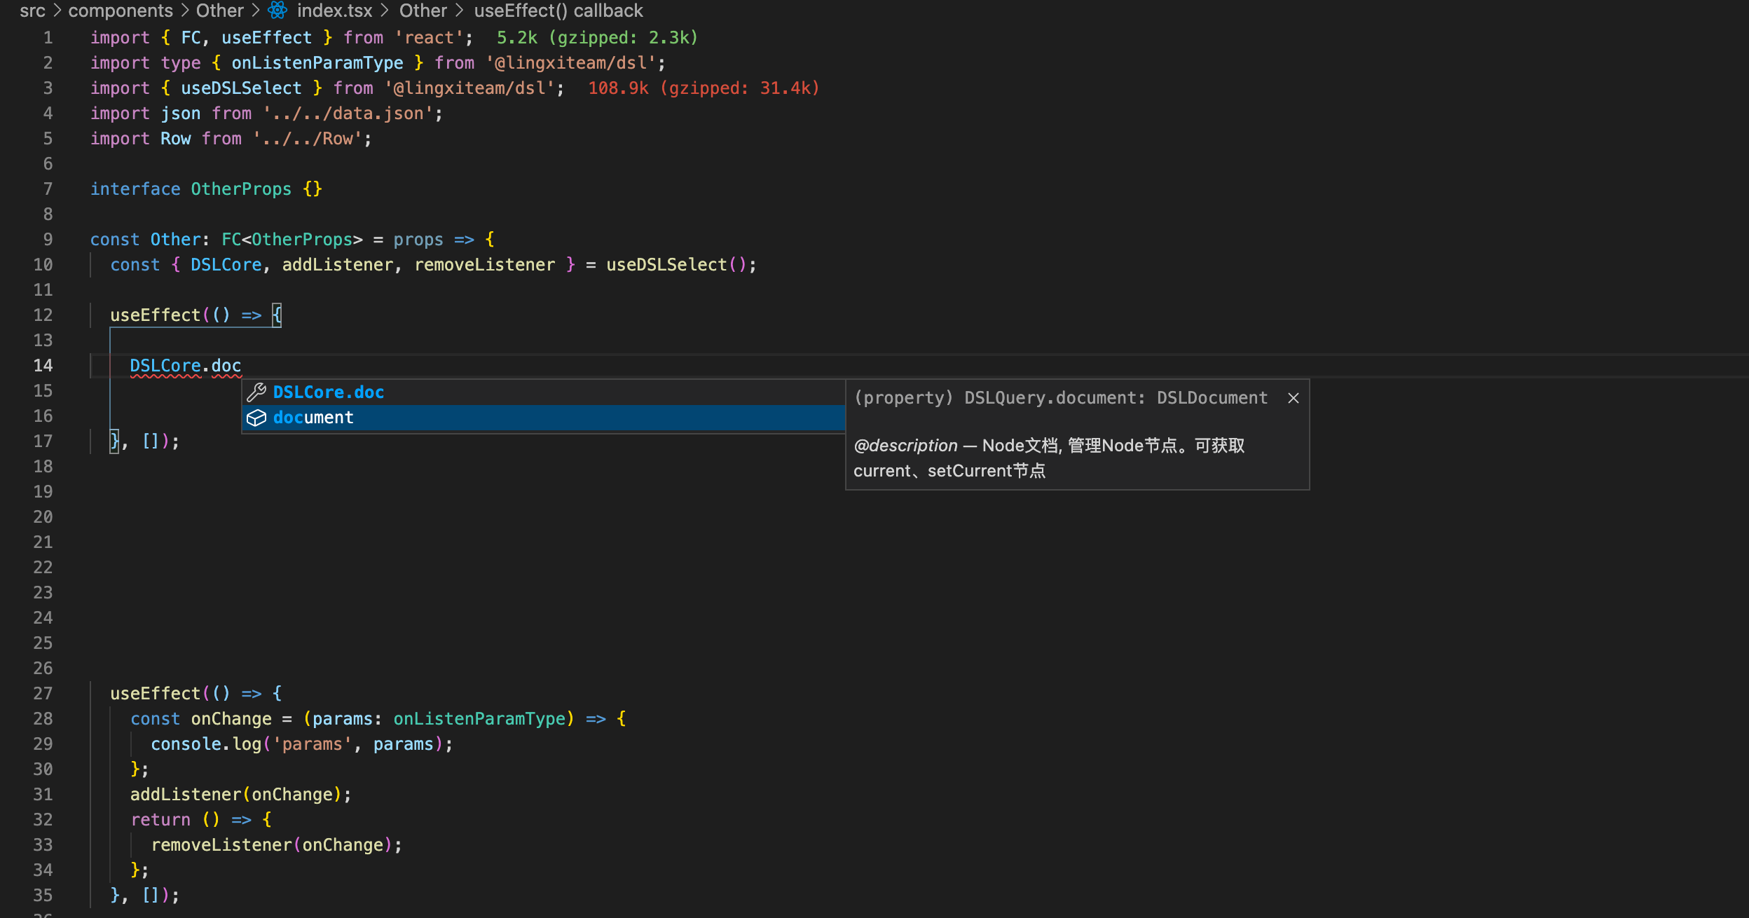This screenshot has height=918, width=1749.
Task: Click 'useDSLSelect' in the line 3 import
Action: pos(242,88)
